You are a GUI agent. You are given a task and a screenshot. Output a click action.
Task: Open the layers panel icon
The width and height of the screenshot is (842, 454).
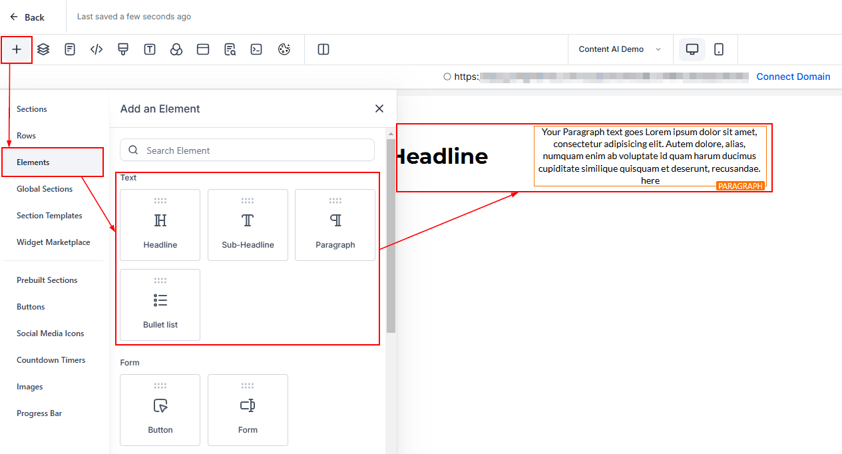[x=43, y=49]
